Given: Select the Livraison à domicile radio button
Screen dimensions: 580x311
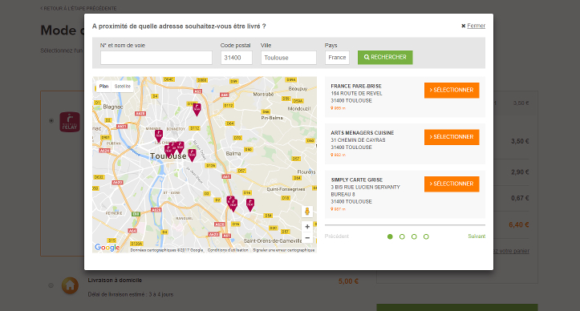Looking at the screenshot, I should [51, 285].
